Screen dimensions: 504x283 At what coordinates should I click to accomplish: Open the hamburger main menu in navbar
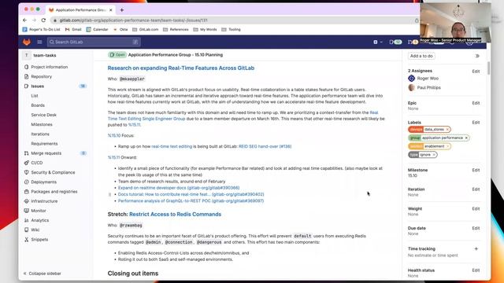pyautogui.click(x=39, y=42)
